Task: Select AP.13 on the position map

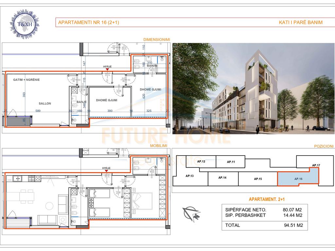Action: pos(190,176)
